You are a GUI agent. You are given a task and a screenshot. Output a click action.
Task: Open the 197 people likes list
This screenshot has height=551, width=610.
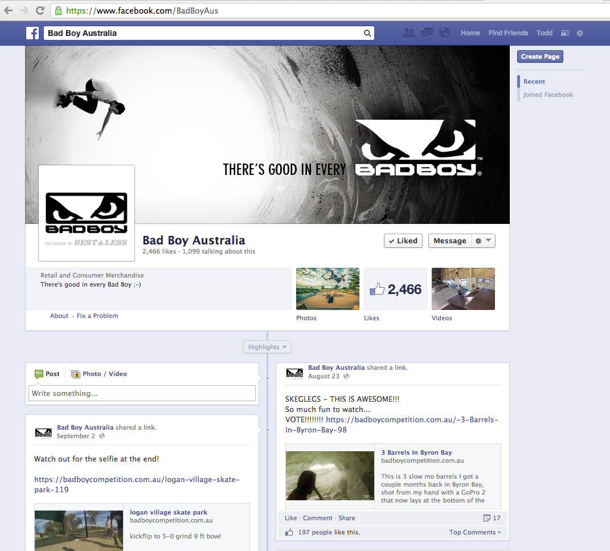pos(315,532)
